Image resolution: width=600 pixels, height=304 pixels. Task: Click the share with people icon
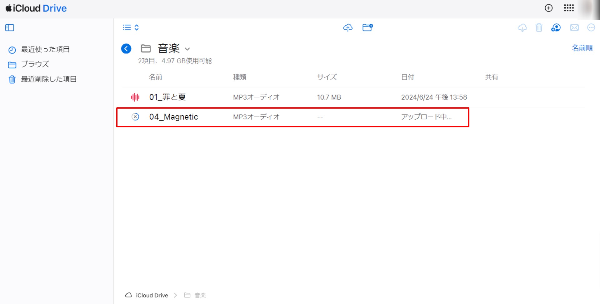click(x=556, y=28)
